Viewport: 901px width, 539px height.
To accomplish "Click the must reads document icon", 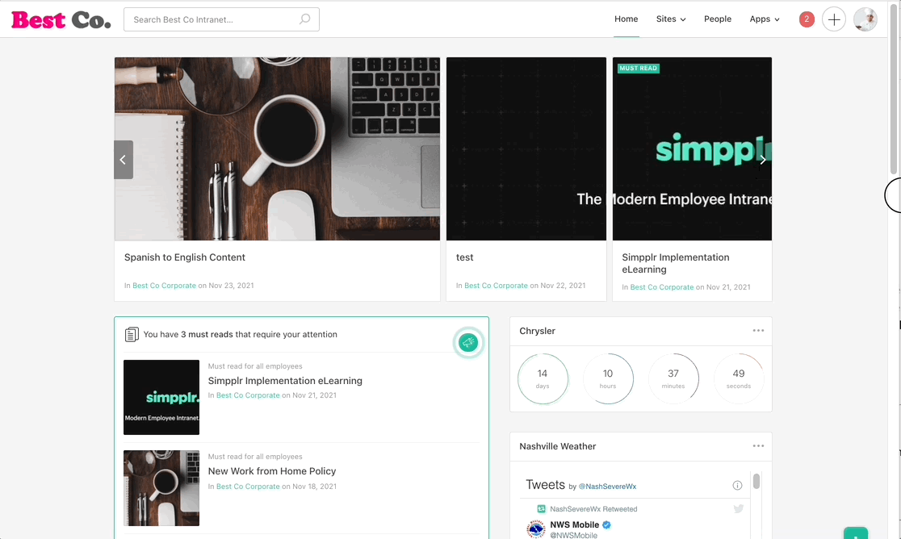I will coord(132,334).
